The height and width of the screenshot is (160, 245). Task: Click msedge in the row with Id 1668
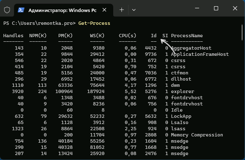180,147
